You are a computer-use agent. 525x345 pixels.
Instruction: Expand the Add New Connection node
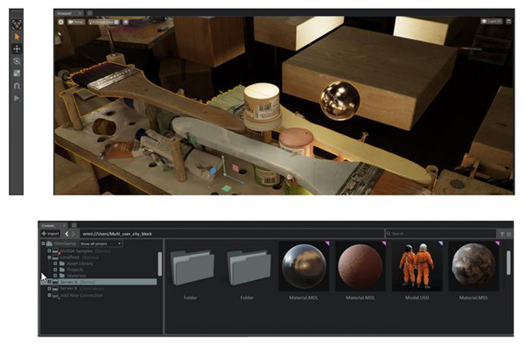(x=49, y=295)
